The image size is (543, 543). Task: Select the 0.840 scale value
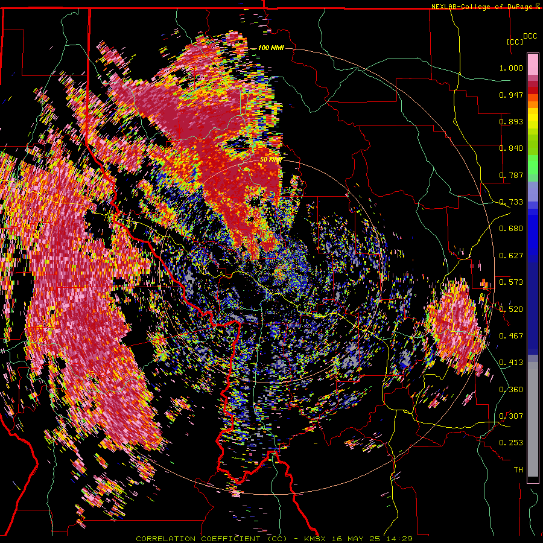point(511,148)
